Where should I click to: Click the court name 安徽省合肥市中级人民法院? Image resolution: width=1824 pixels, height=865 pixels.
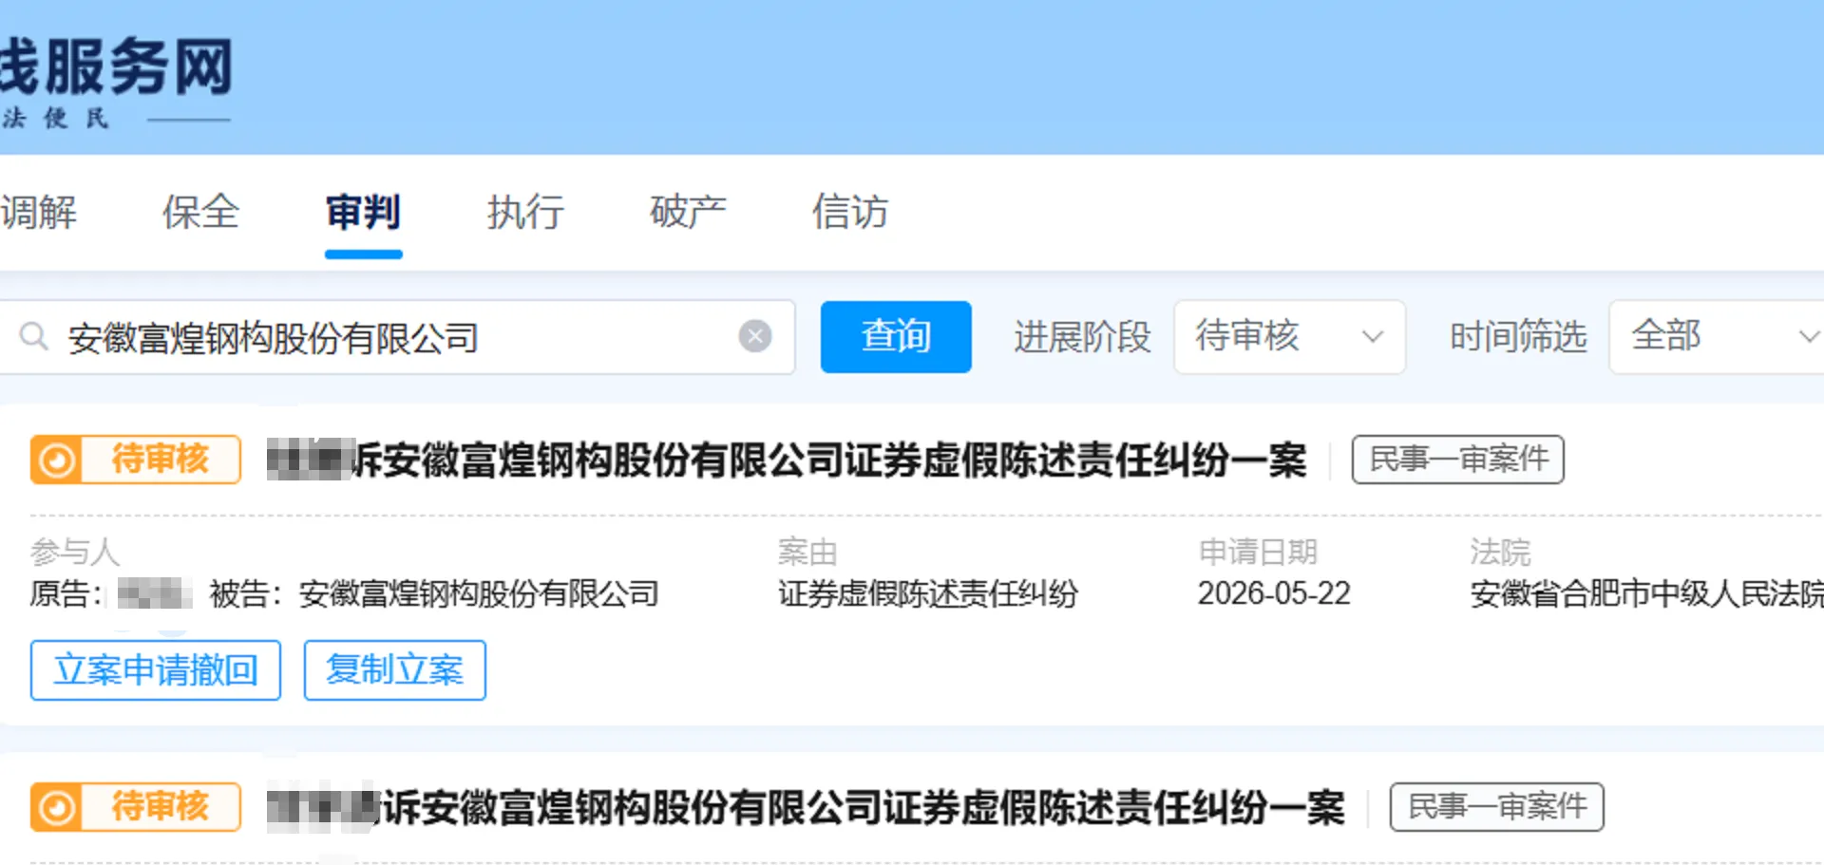click(x=1646, y=593)
